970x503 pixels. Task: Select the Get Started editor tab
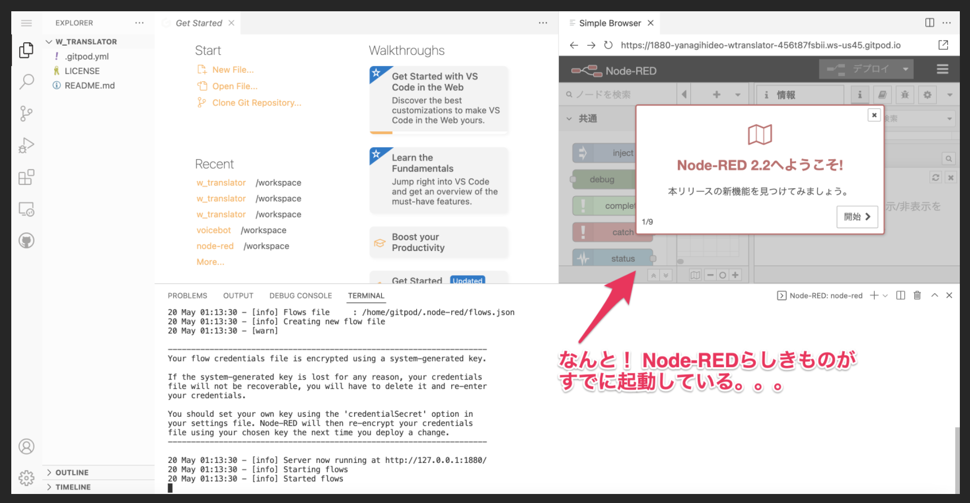(x=199, y=23)
